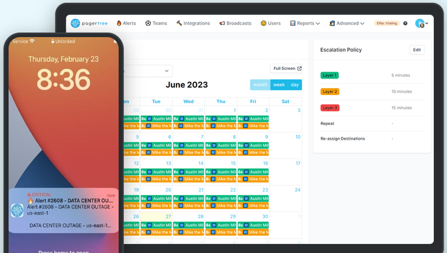
Task: Switch calendar to day view
Action: 295,85
